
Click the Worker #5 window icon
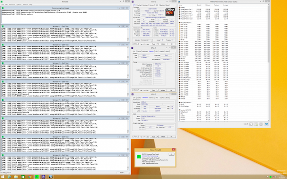tap(3, 100)
